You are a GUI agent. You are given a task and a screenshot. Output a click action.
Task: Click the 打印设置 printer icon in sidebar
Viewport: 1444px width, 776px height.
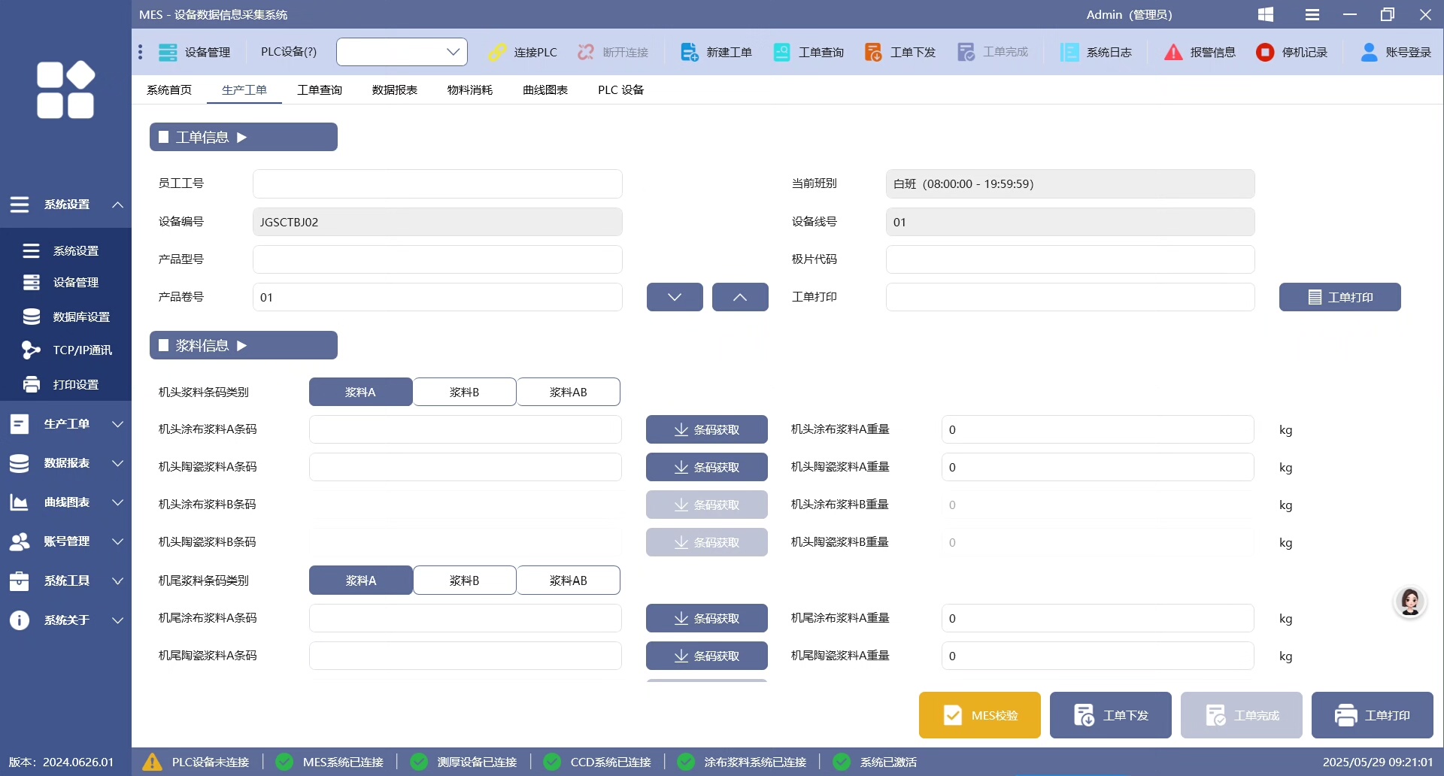32,384
